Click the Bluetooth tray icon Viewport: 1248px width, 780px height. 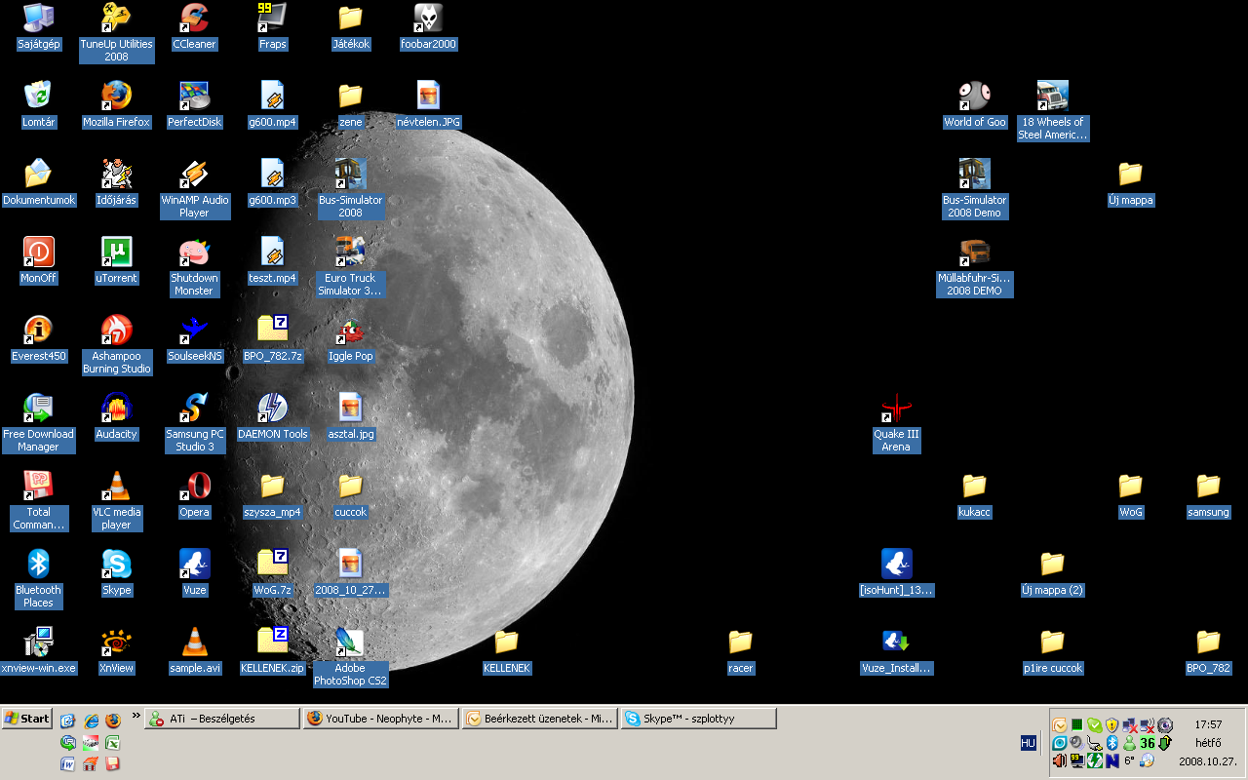[x=1111, y=743]
